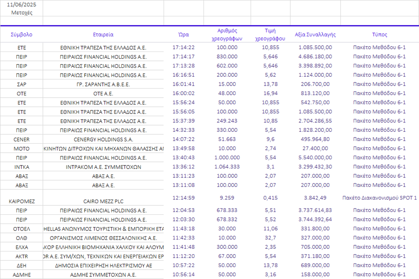
Task: Select the Εταιρεία column header
Action: pos(103,35)
